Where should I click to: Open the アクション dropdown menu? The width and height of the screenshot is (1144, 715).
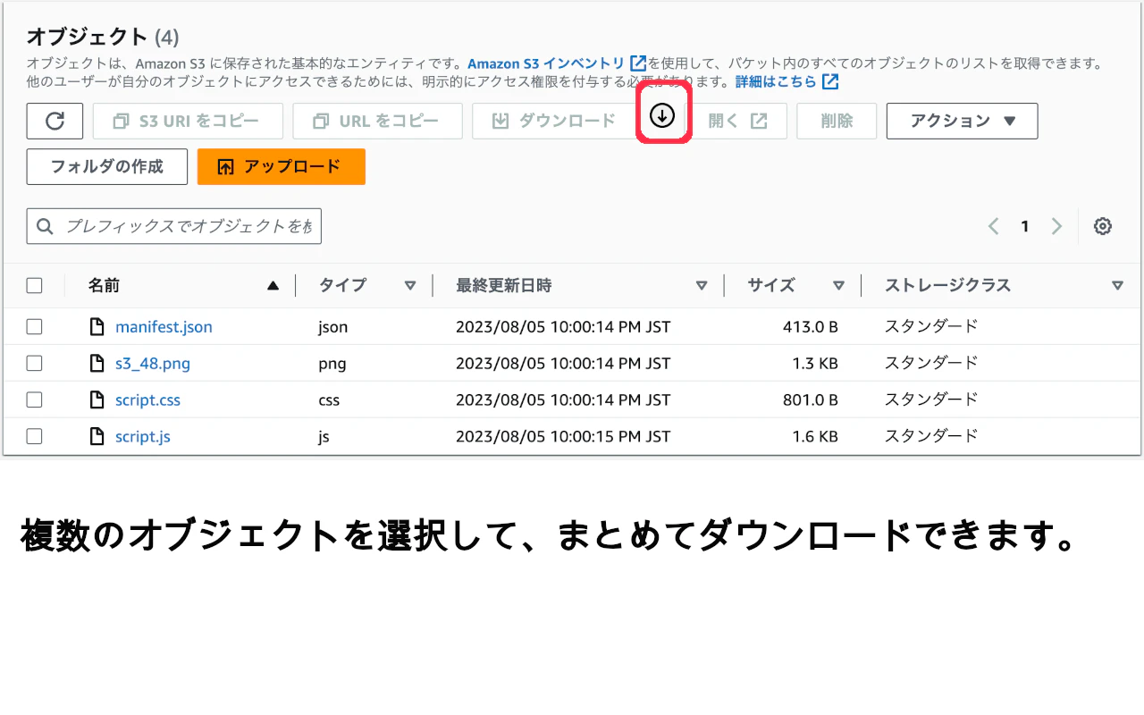962,121
